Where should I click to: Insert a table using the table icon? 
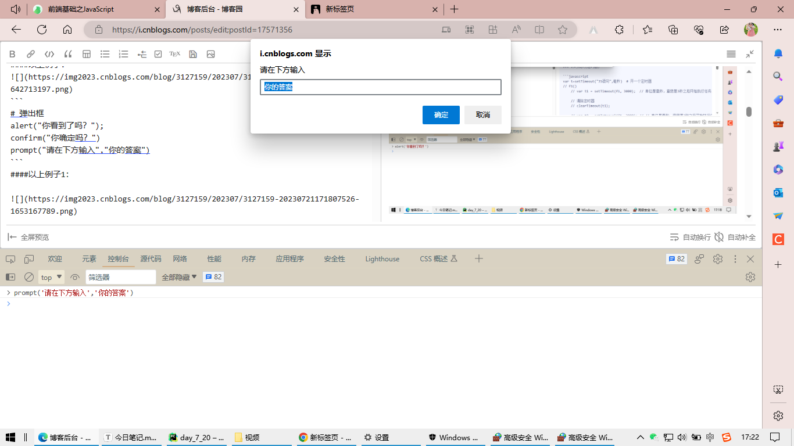pos(87,54)
